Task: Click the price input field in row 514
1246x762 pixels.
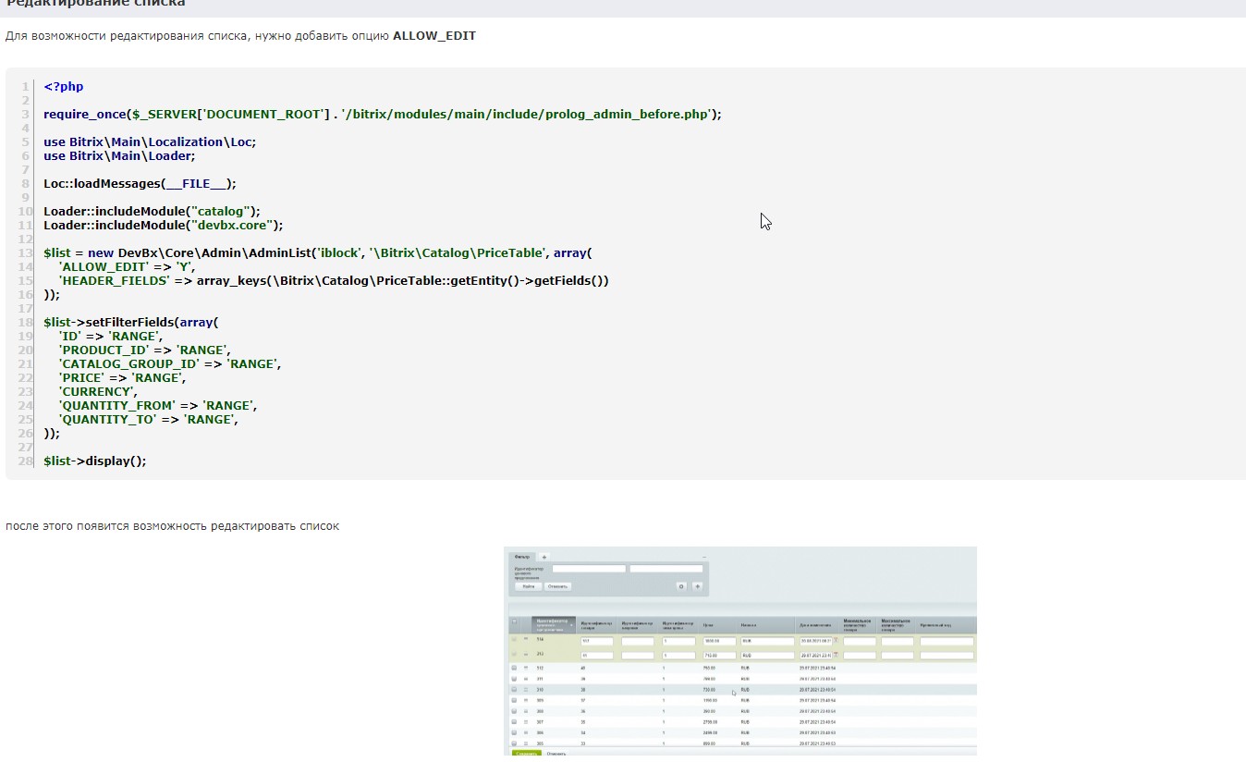Action: point(719,641)
